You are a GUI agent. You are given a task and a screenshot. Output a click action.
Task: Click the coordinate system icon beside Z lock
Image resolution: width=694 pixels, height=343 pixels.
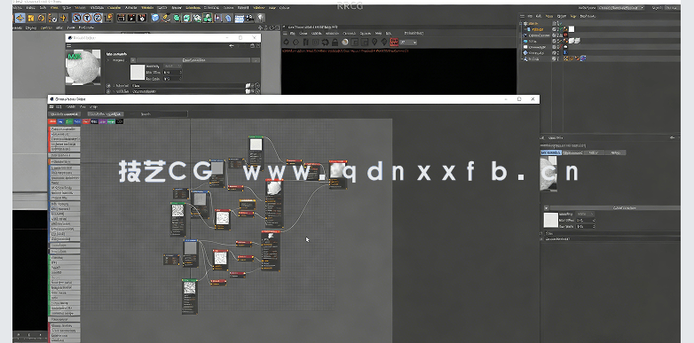[109, 18]
